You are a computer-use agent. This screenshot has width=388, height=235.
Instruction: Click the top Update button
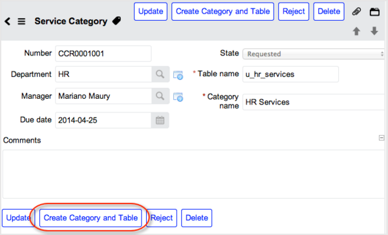coord(151,12)
